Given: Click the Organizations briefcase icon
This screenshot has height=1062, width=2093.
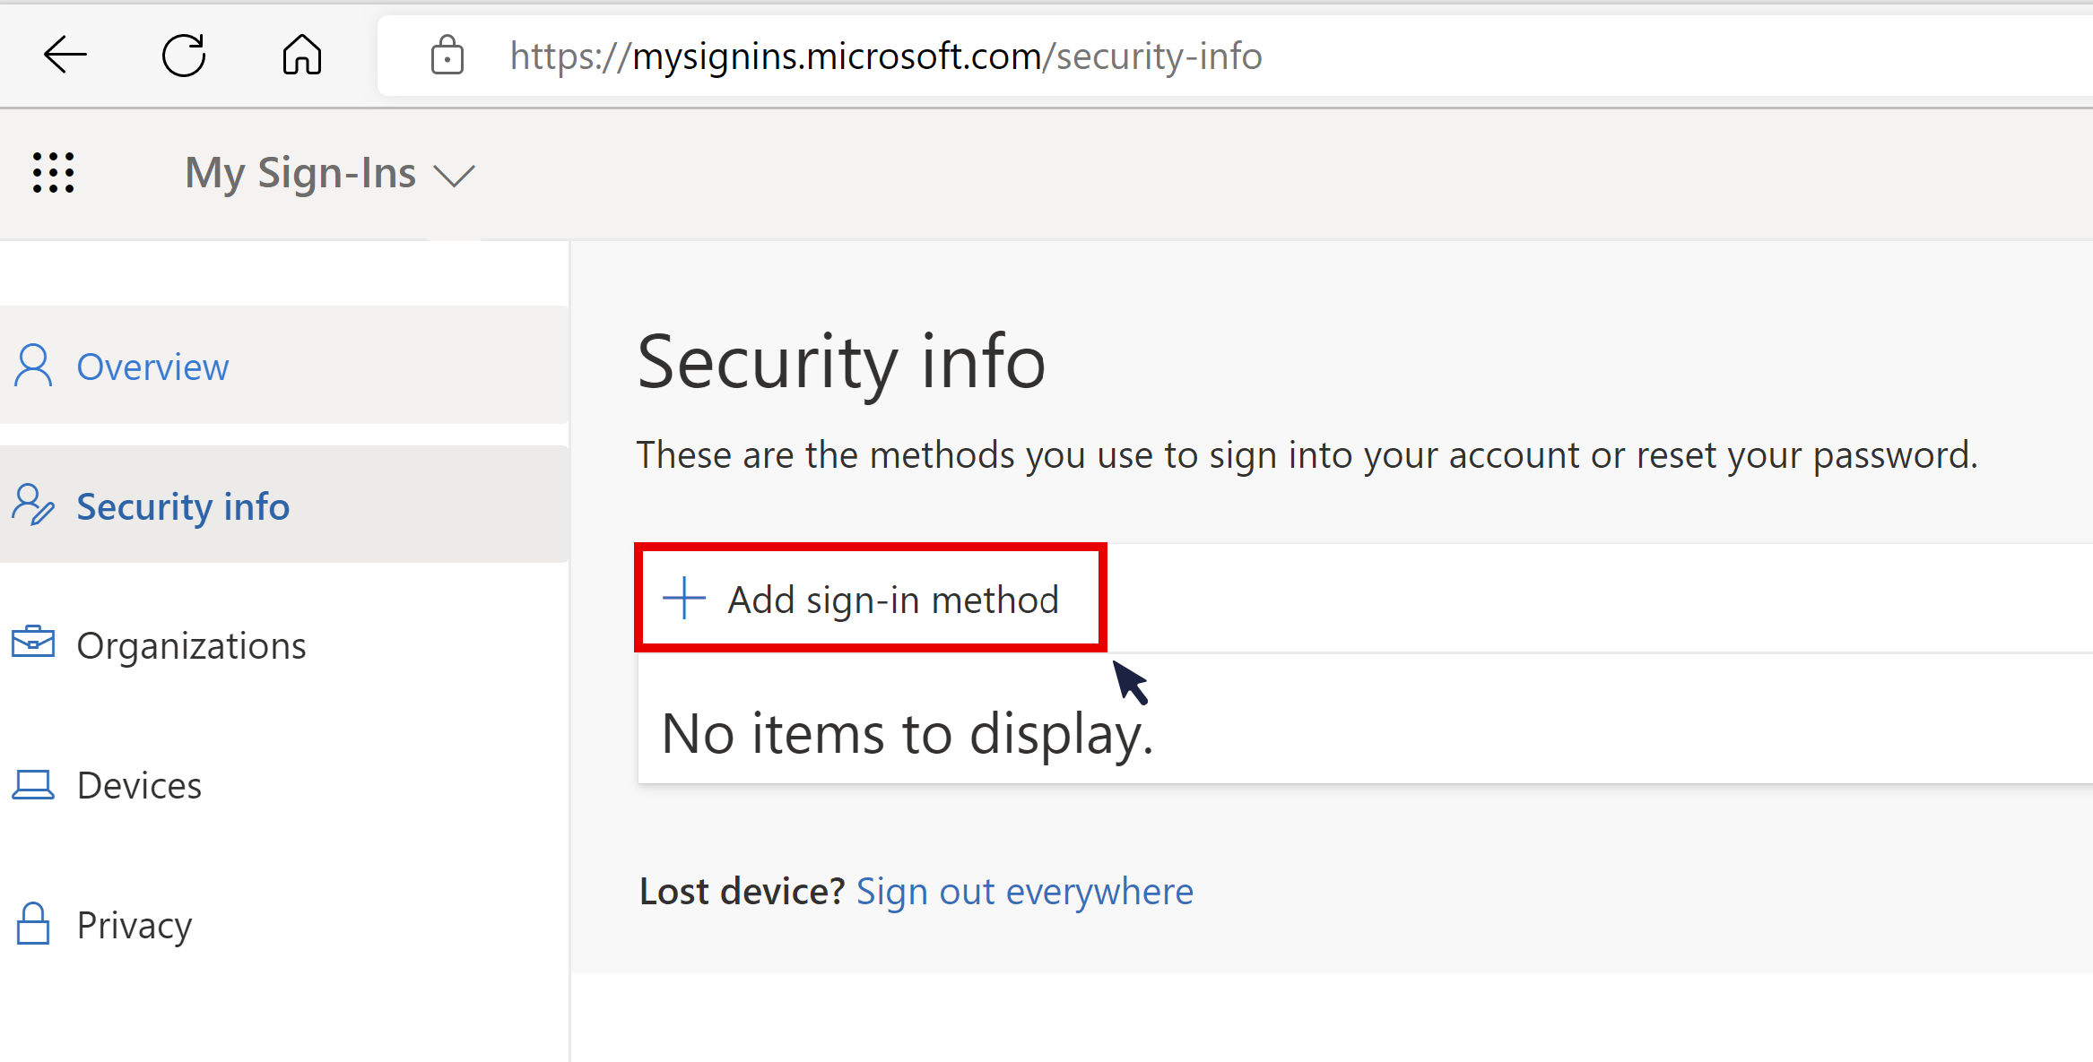Looking at the screenshot, I should (x=33, y=643).
